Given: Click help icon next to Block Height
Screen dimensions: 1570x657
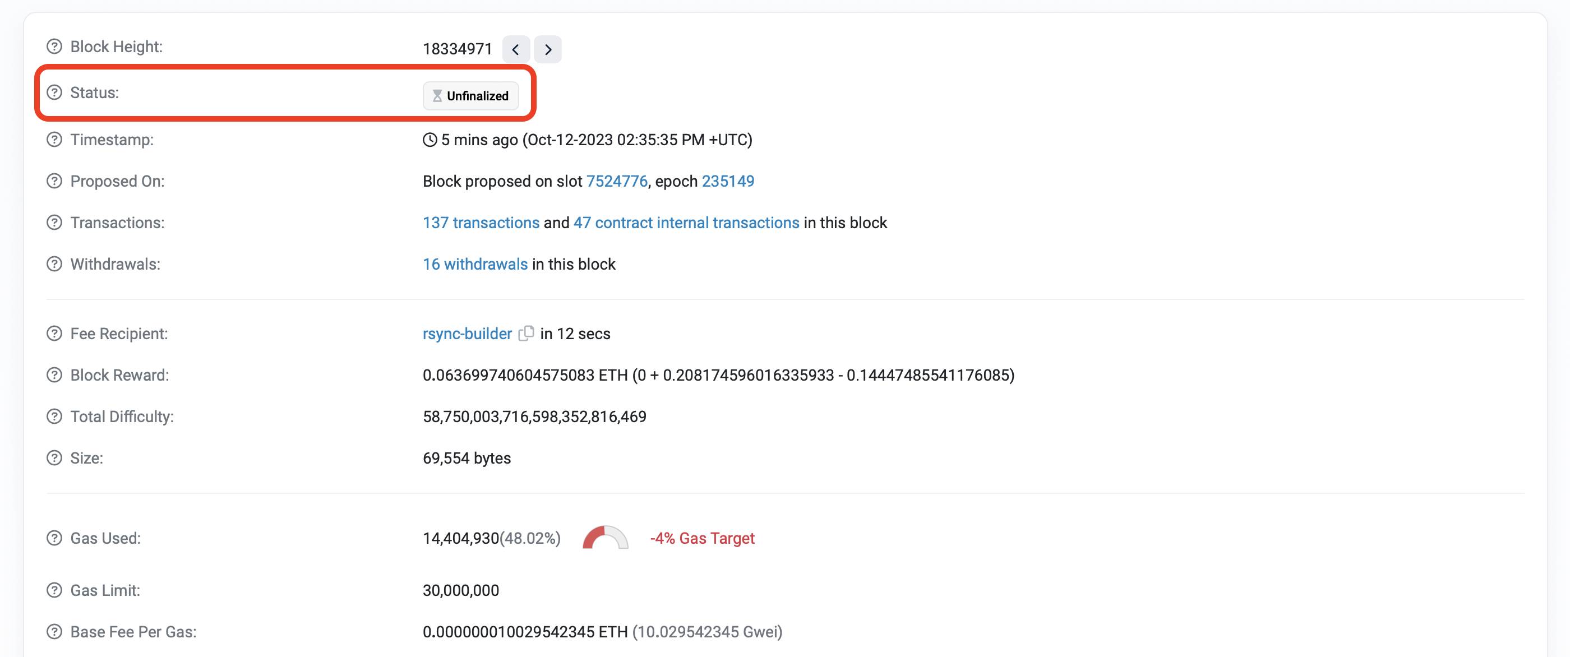Looking at the screenshot, I should (x=54, y=47).
